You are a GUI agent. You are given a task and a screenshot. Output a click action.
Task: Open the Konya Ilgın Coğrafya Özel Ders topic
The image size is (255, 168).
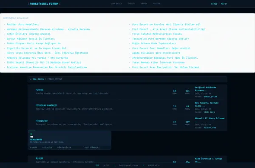tap(47, 53)
